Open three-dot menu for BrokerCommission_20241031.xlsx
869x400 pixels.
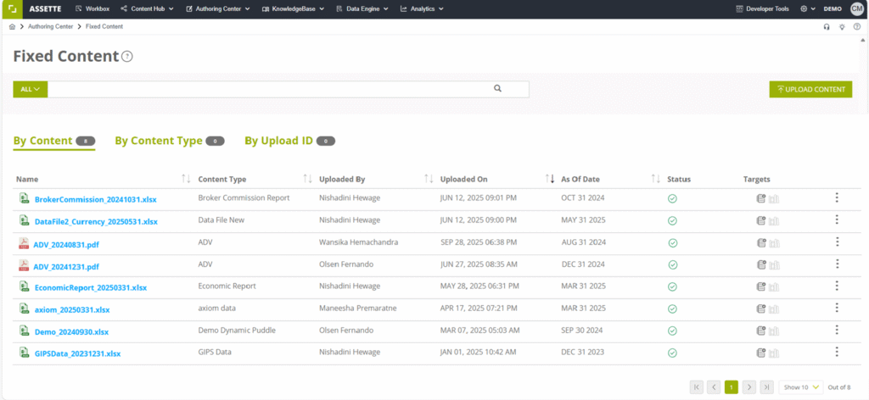pyautogui.click(x=837, y=197)
